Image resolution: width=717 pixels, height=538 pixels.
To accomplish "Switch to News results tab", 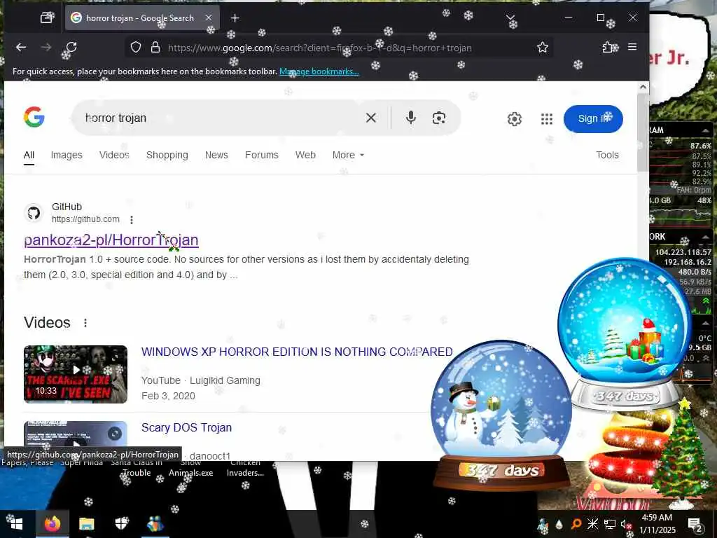I will click(x=216, y=155).
